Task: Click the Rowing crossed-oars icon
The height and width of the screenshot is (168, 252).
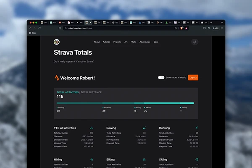Action: [144, 128]
